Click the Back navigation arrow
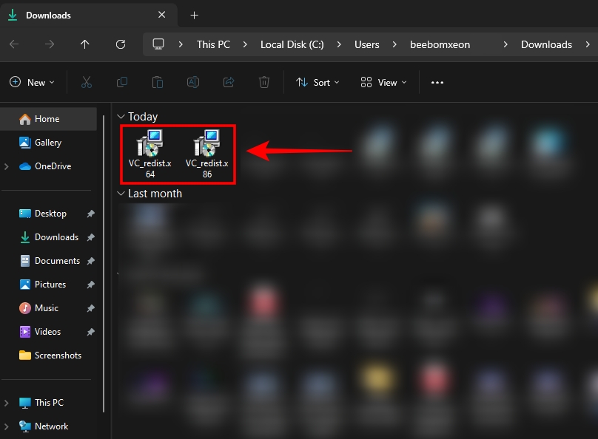 pos(14,44)
